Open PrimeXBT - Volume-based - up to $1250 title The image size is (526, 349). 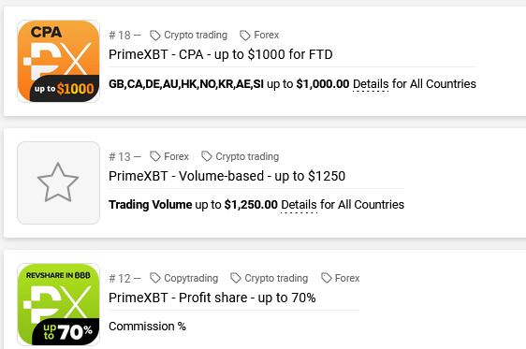pos(226,176)
